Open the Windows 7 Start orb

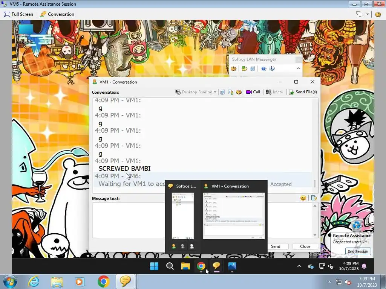(10, 281)
